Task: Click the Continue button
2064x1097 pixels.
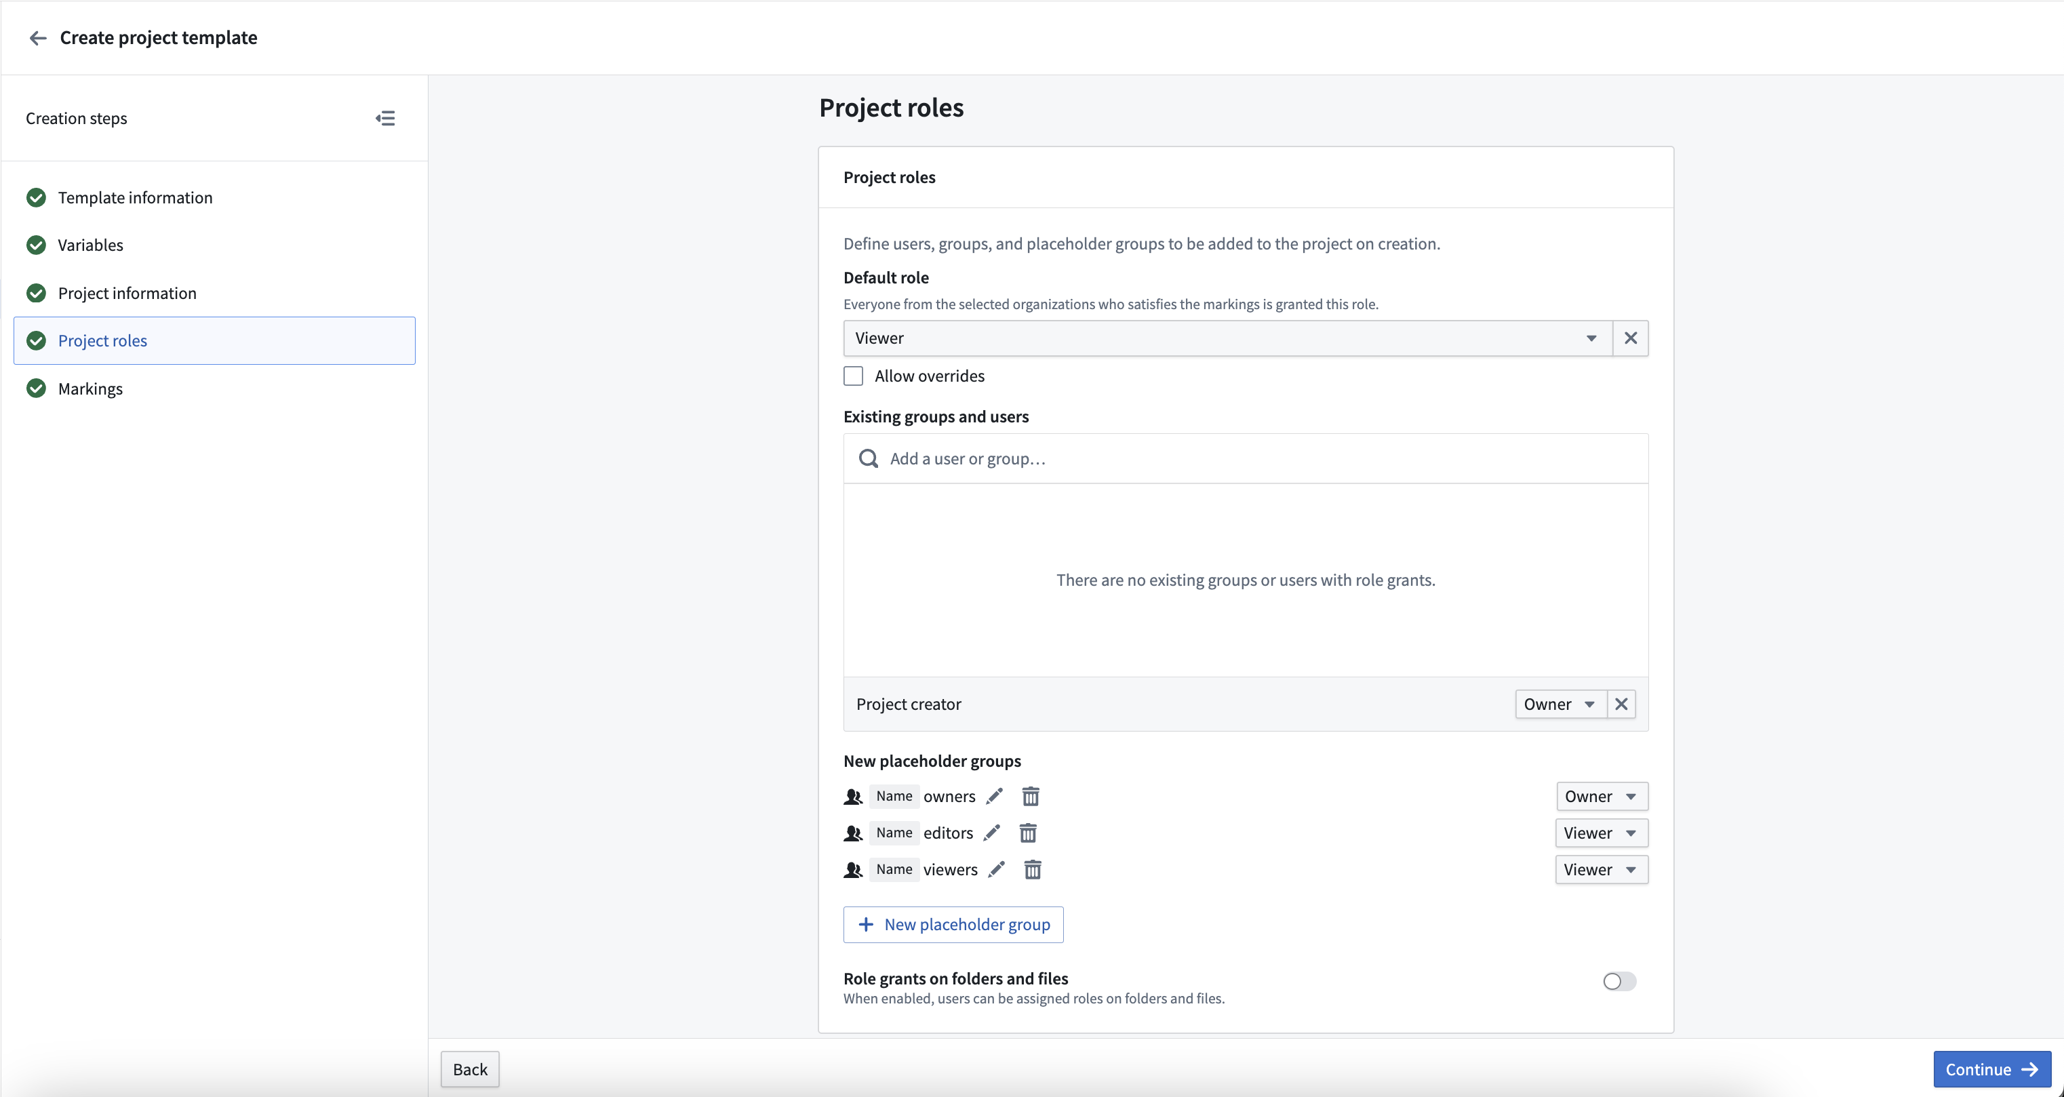Action: (1992, 1070)
